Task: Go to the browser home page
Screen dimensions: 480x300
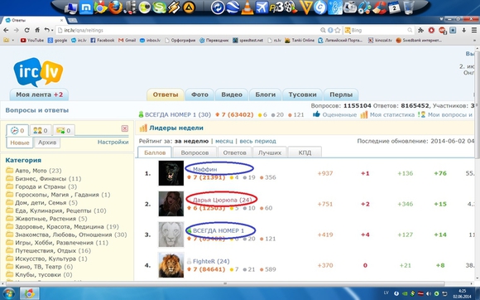Action: click(37, 30)
